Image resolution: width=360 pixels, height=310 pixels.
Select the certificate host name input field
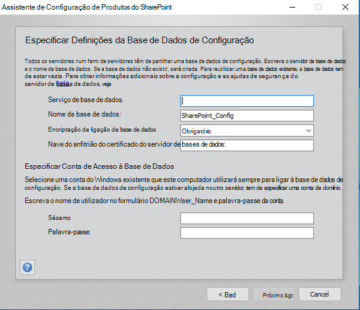tap(247, 145)
